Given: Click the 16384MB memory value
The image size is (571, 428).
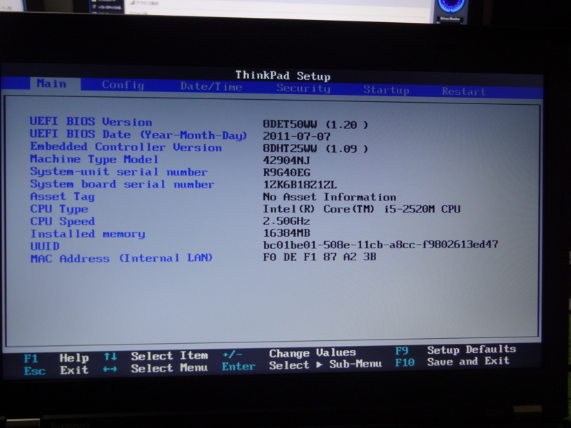Looking at the screenshot, I should [287, 233].
